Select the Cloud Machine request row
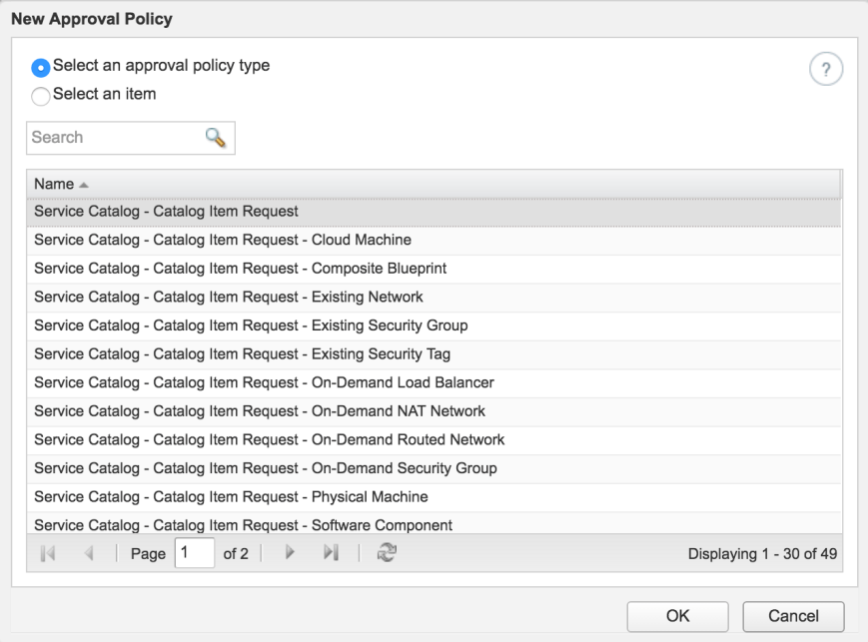This screenshot has height=642, width=868. point(222,241)
